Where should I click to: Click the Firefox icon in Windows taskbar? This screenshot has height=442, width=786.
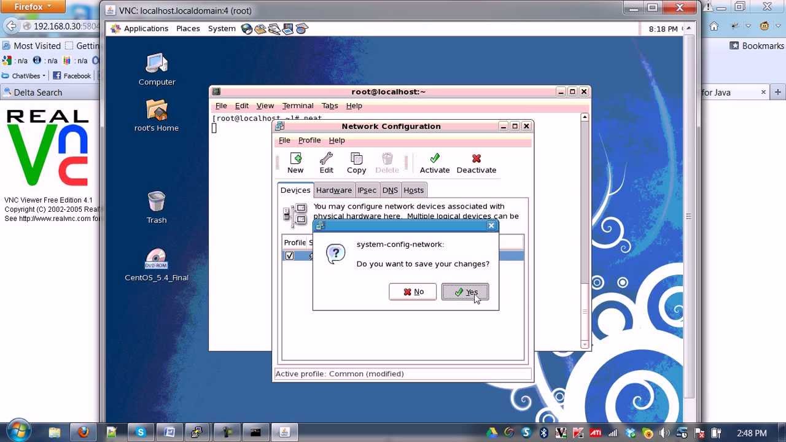click(x=83, y=432)
